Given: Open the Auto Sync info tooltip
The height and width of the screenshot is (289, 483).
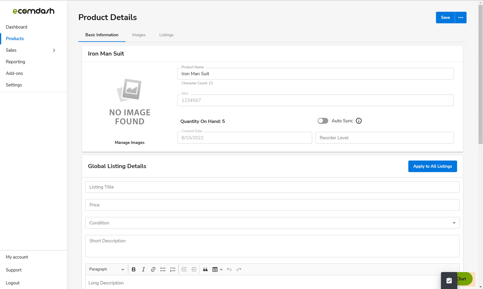Looking at the screenshot, I should coord(359,121).
